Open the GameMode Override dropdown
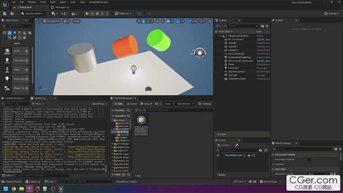This screenshot has width=343, height=193. point(318,174)
